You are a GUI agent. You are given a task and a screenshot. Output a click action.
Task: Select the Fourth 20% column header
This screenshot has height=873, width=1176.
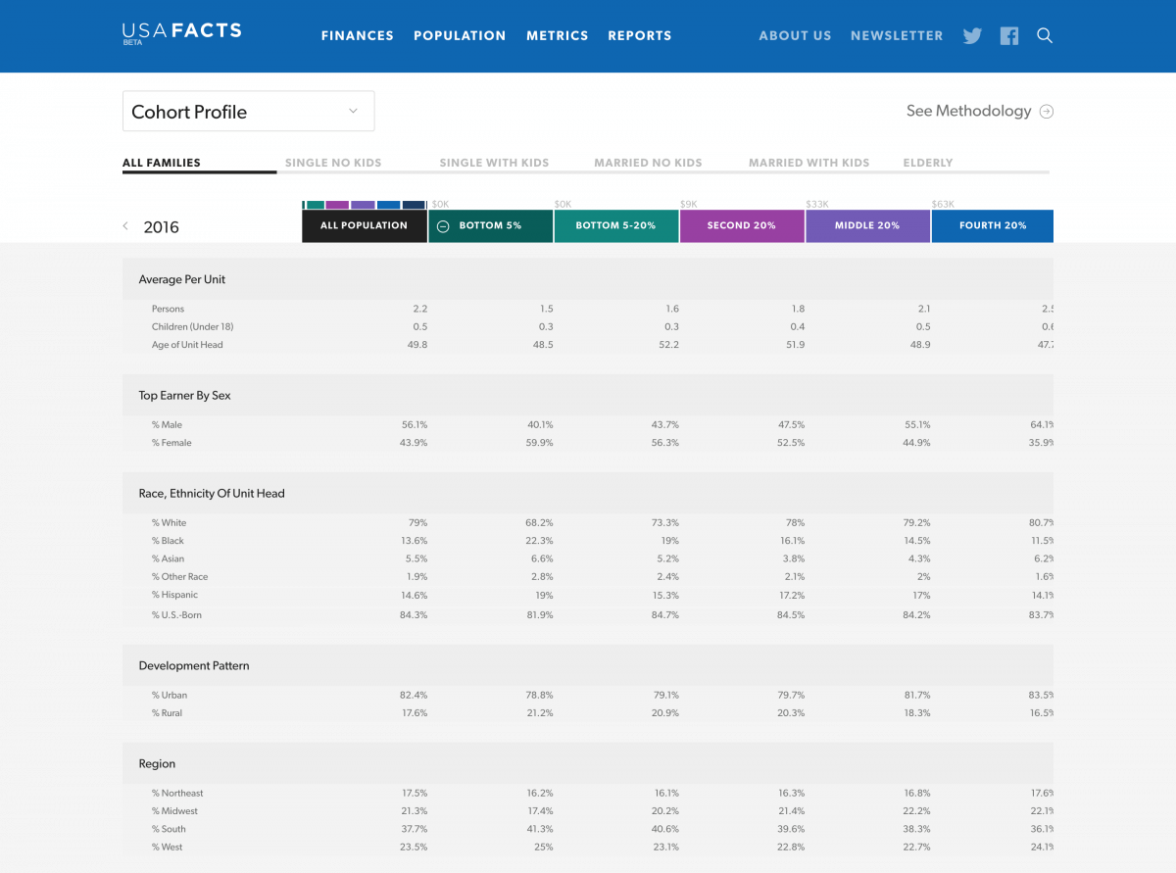[x=993, y=226]
